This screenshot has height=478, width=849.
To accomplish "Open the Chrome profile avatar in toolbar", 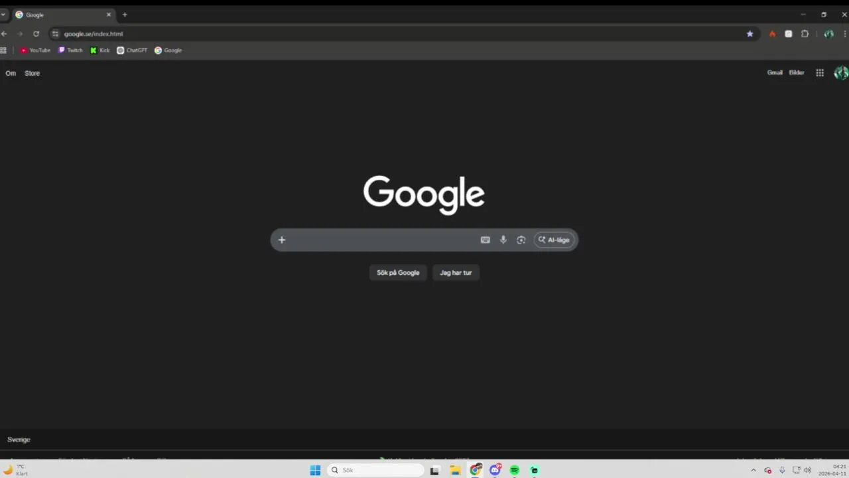I will 828,34.
